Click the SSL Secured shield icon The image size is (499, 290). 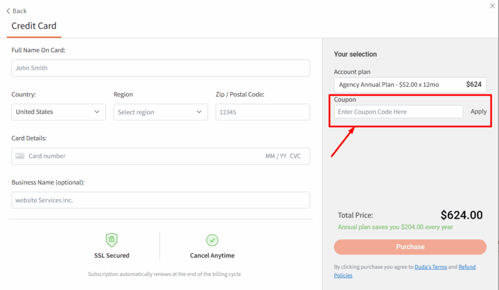click(x=112, y=240)
